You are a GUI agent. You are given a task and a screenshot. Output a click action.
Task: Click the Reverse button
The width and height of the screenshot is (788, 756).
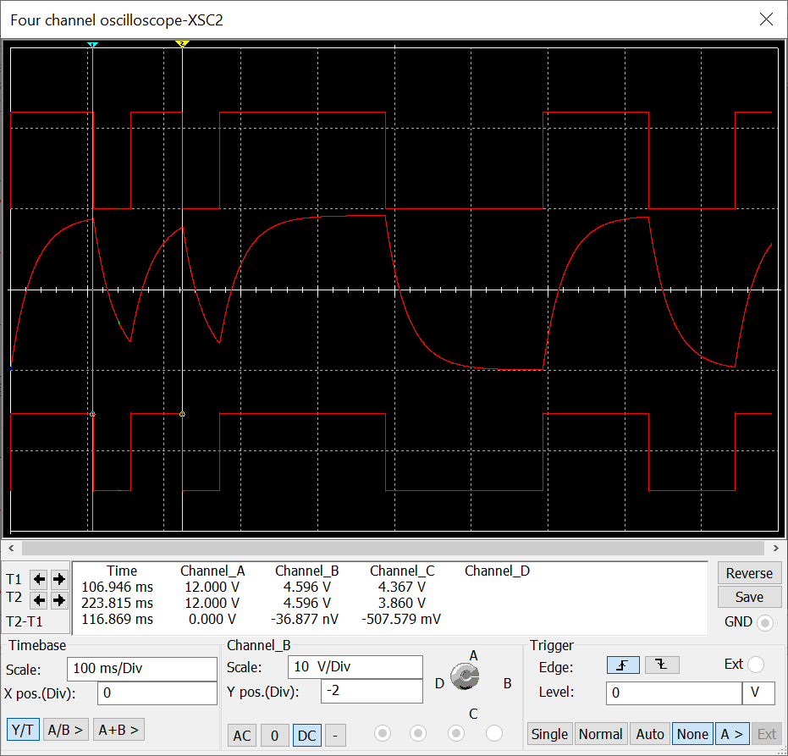(749, 573)
